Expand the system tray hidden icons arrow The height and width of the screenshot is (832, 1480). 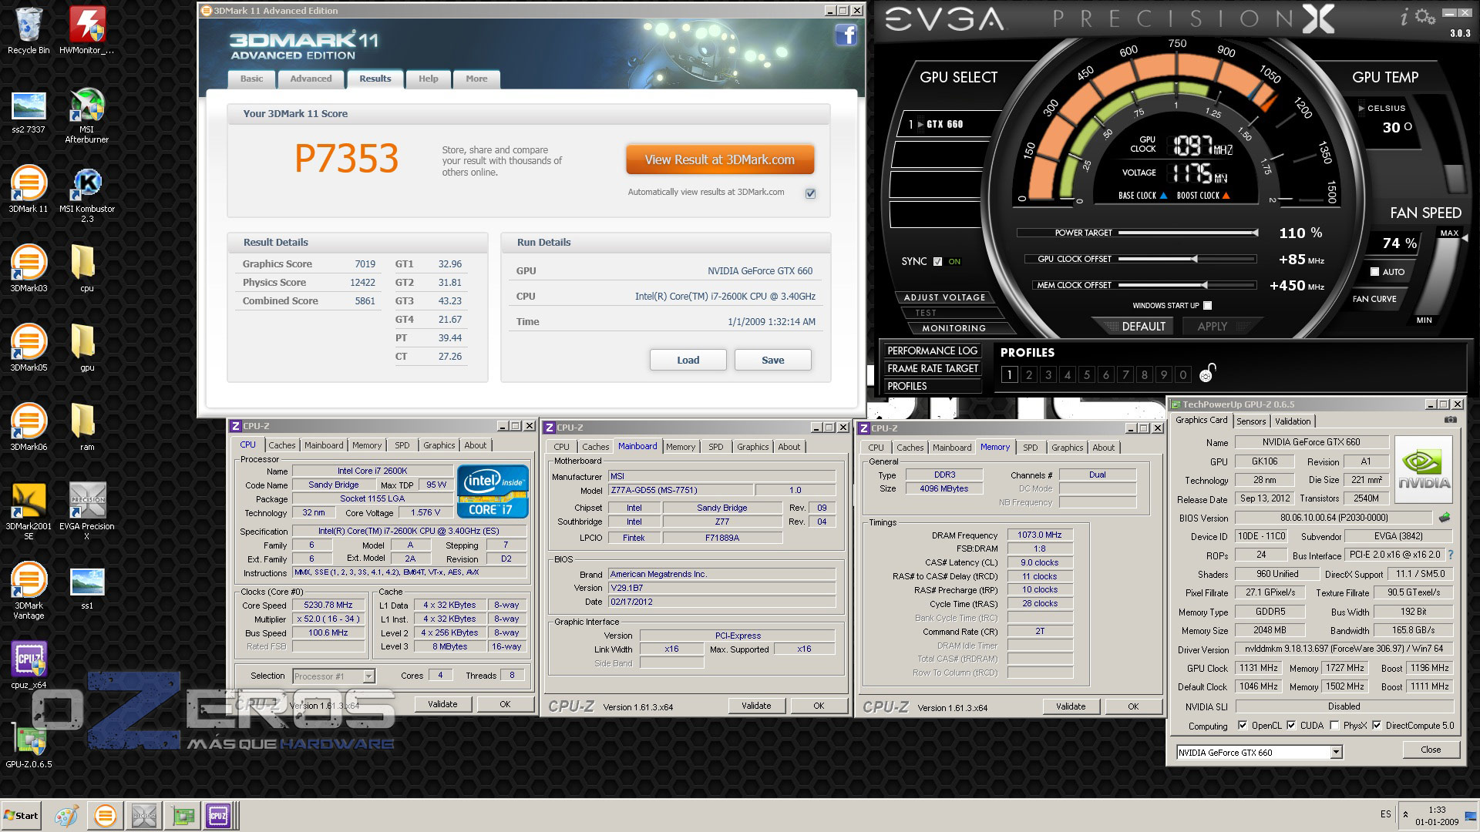click(1405, 814)
